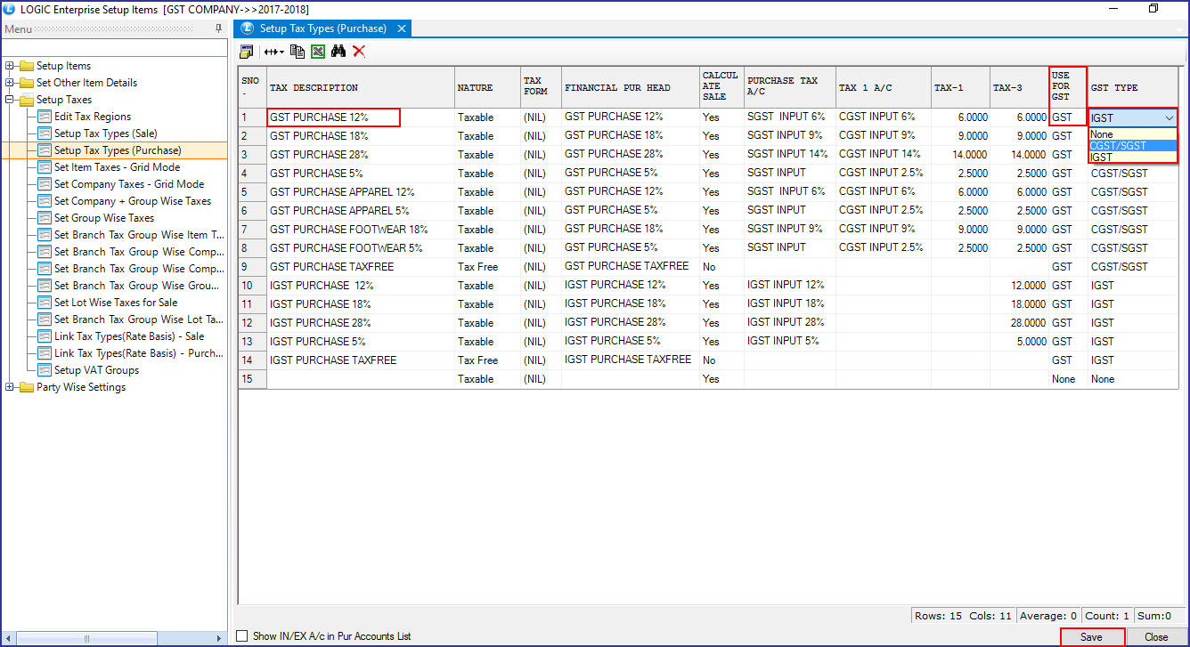The width and height of the screenshot is (1190, 647).
Task: Open the column width arrows dropdown
Action: 273,52
